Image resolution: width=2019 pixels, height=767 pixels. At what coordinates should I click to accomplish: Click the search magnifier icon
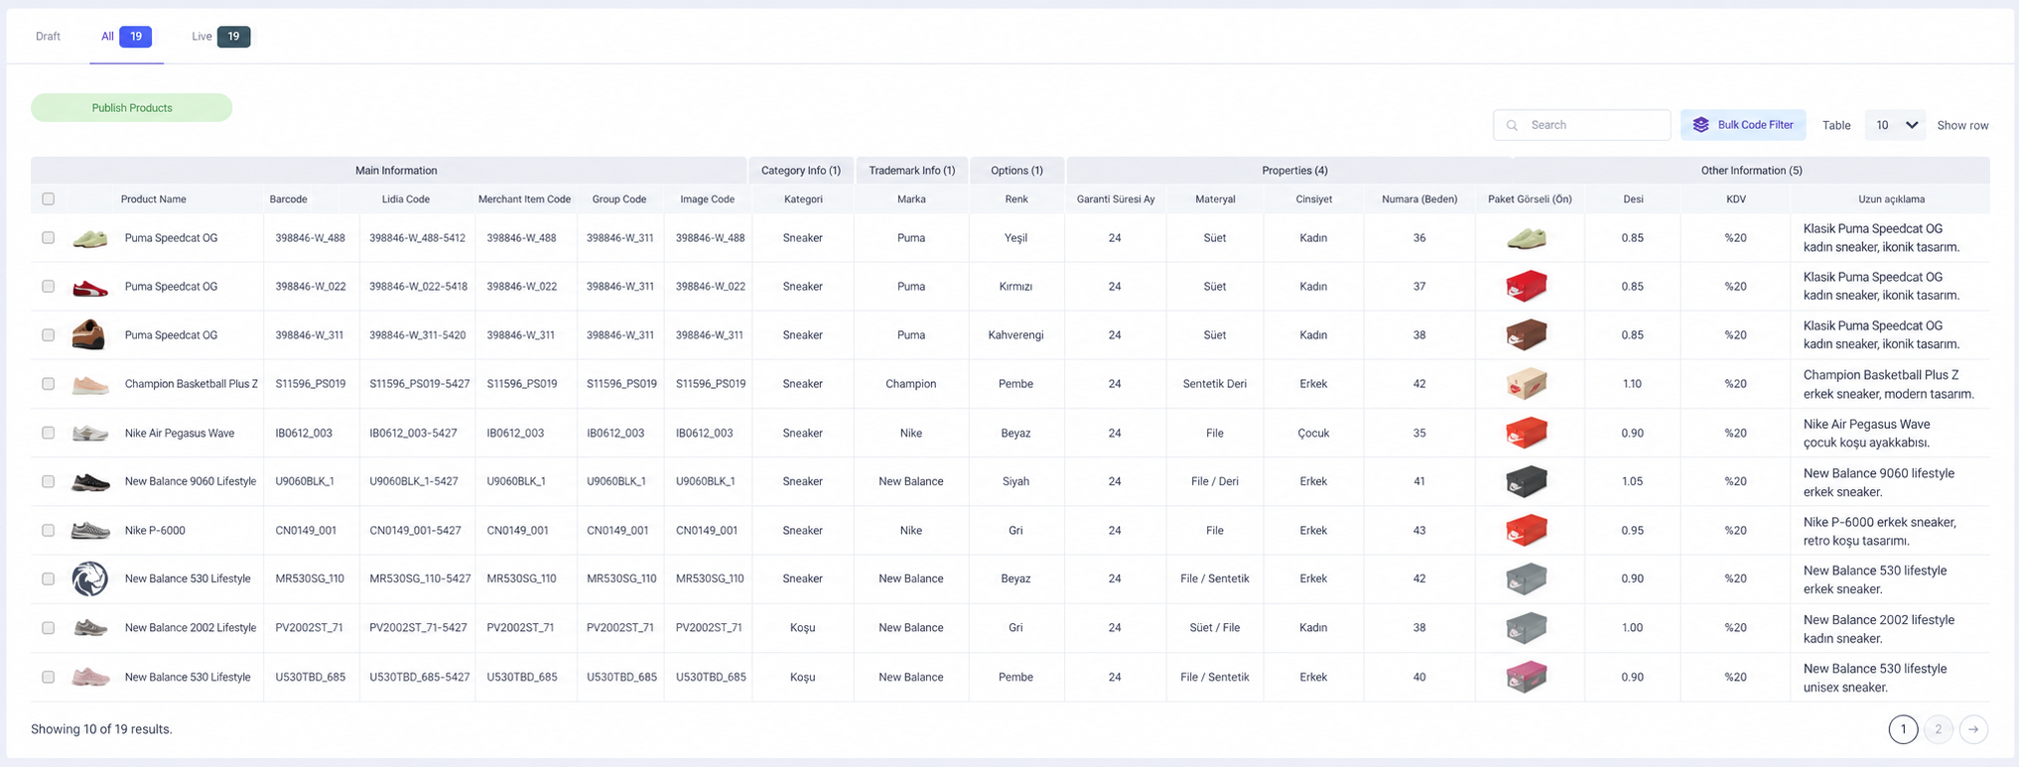click(1512, 125)
